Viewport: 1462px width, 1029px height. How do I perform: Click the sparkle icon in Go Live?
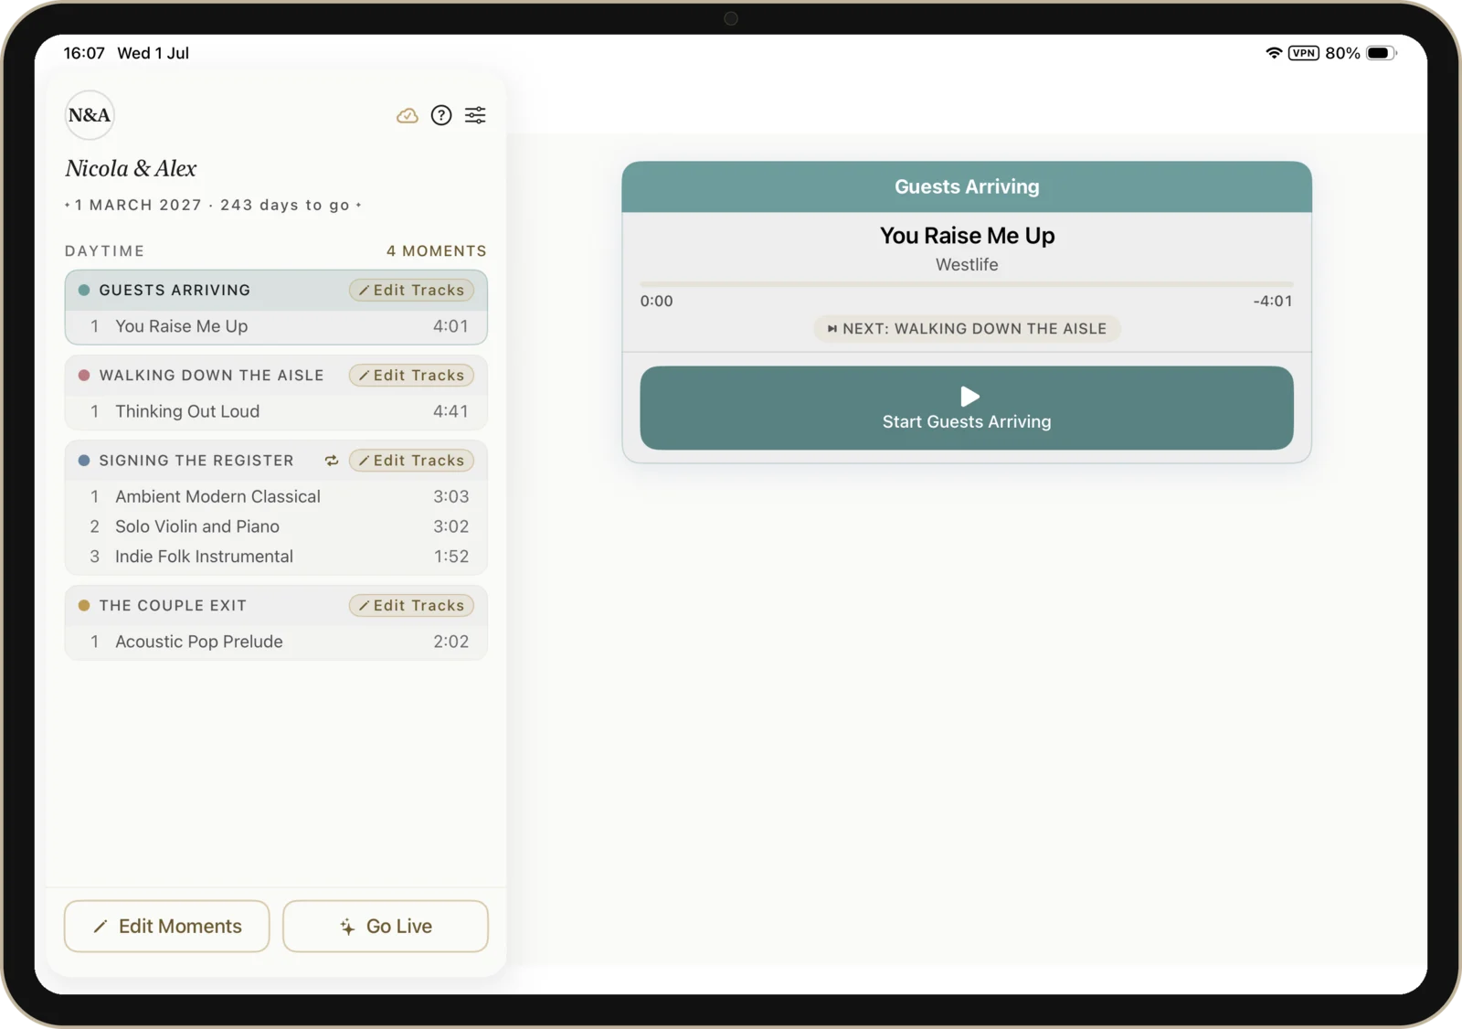[347, 927]
